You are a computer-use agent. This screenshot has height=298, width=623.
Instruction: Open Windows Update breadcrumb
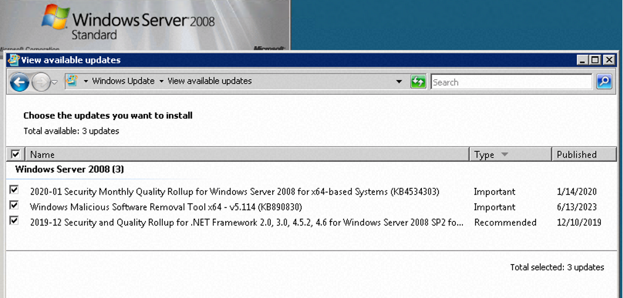(123, 81)
